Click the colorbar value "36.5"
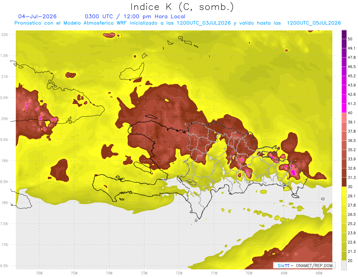 [351, 141]
